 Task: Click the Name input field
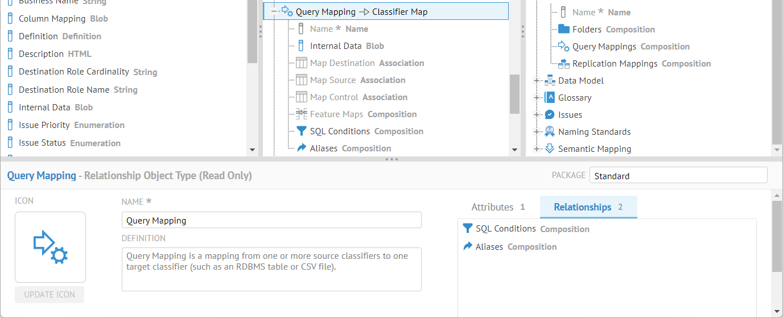271,220
